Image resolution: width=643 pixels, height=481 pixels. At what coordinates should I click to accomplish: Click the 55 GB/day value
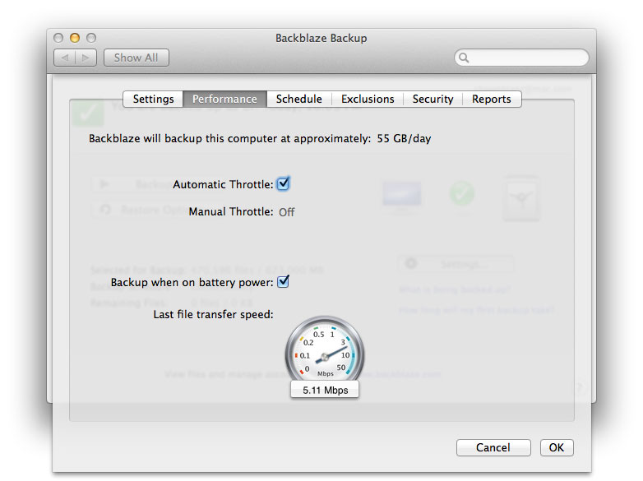click(404, 139)
